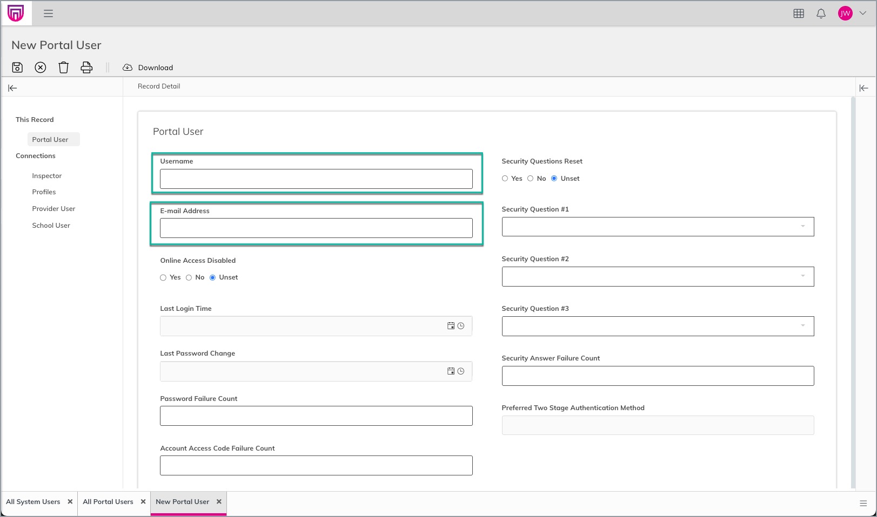Viewport: 877px width, 517px height.
Task: Open the apps grid icon
Action: (799, 13)
